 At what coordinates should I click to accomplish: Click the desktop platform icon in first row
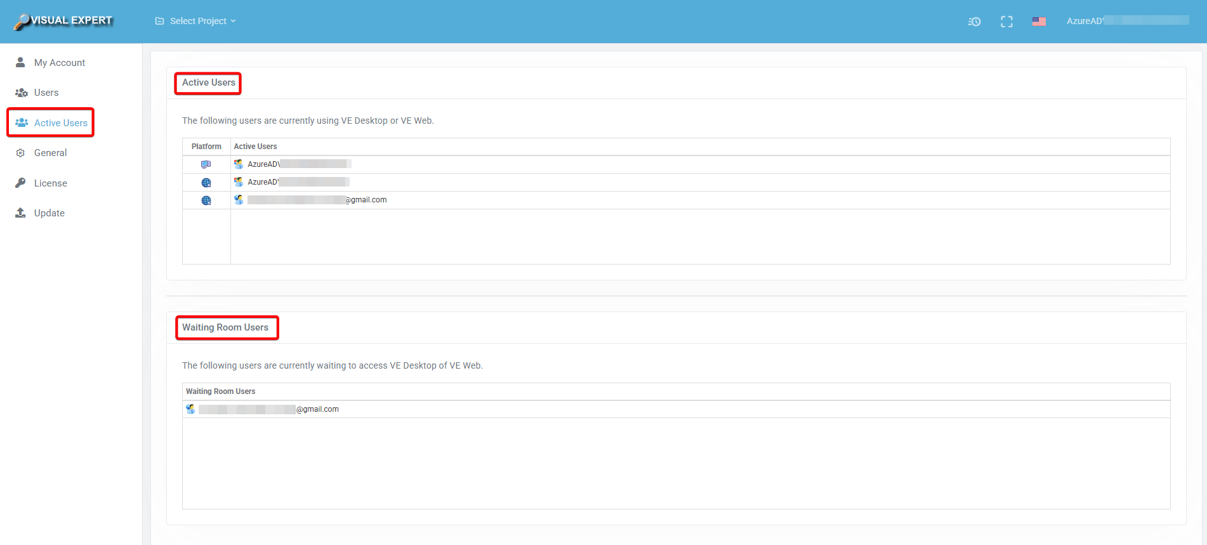coord(206,164)
